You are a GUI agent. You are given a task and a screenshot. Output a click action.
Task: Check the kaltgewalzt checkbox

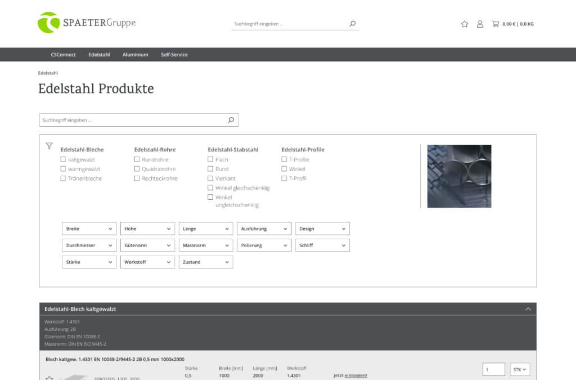[x=63, y=159]
